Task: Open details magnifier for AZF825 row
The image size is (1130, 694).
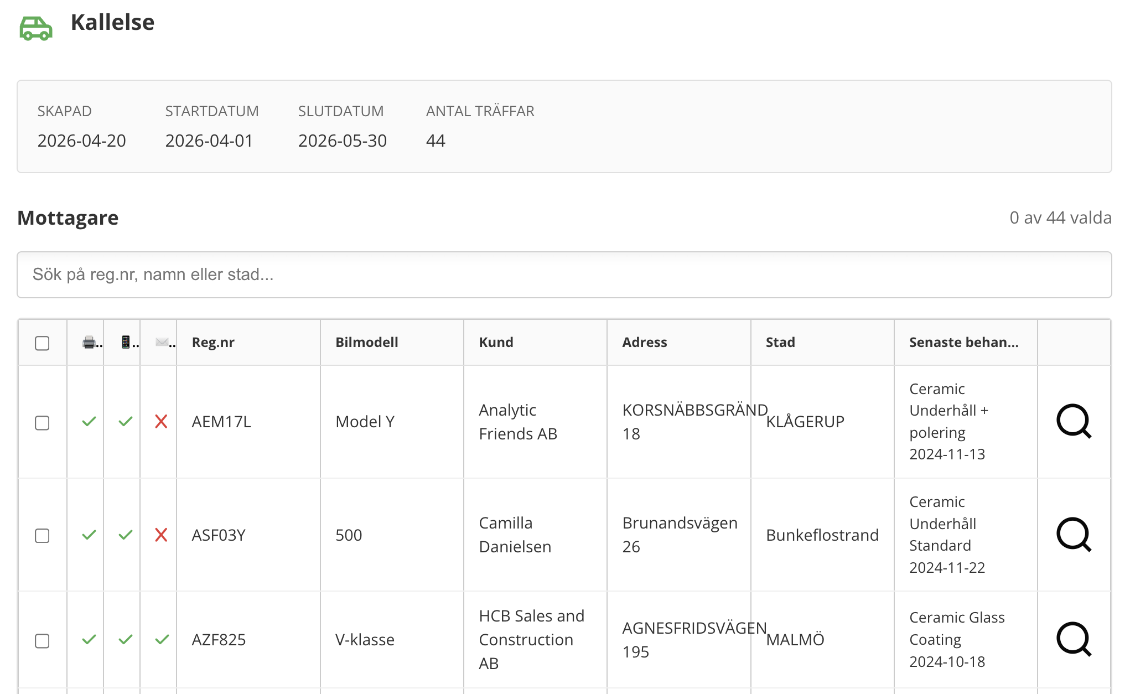Action: [x=1073, y=639]
